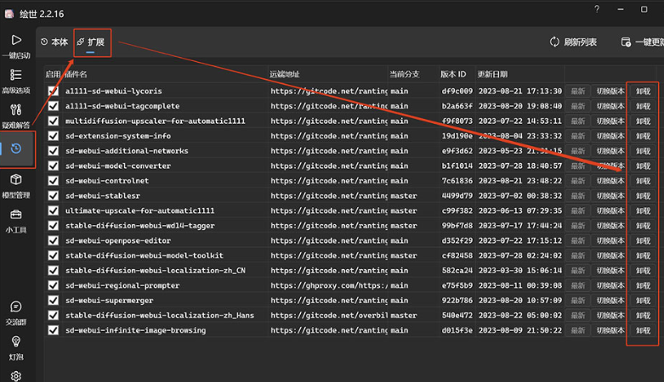Toggle sd-webui-model-converter checkbox
Viewport: 664px width, 382px height.
(54, 166)
